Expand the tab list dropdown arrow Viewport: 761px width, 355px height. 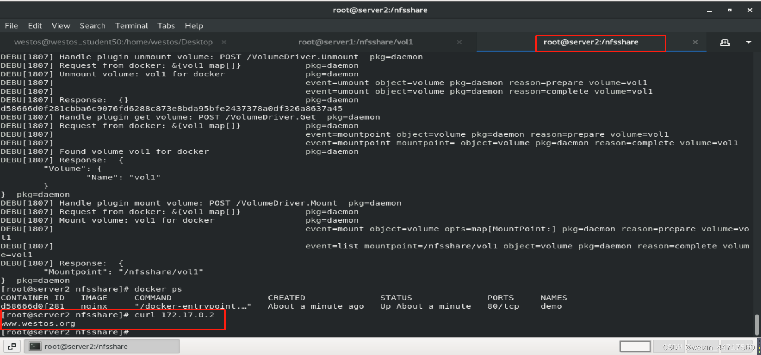(x=749, y=42)
